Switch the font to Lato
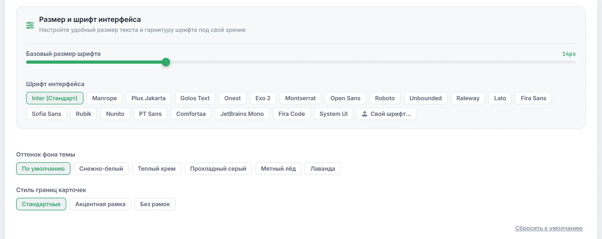This screenshot has height=239, width=602. [500, 98]
